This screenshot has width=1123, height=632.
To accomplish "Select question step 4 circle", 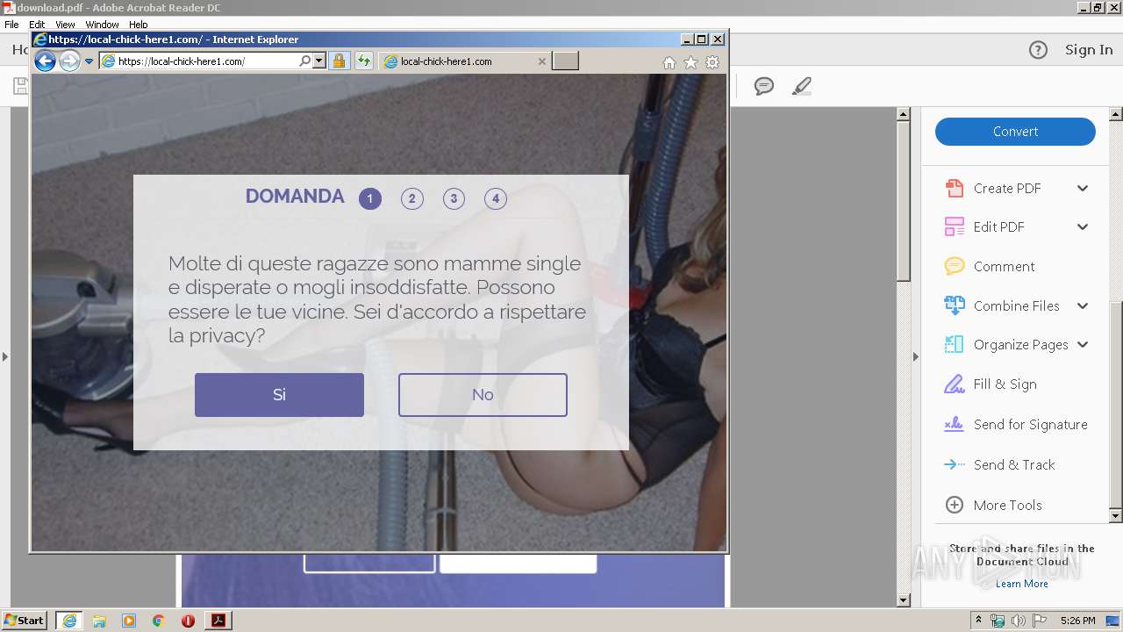I will pos(496,198).
